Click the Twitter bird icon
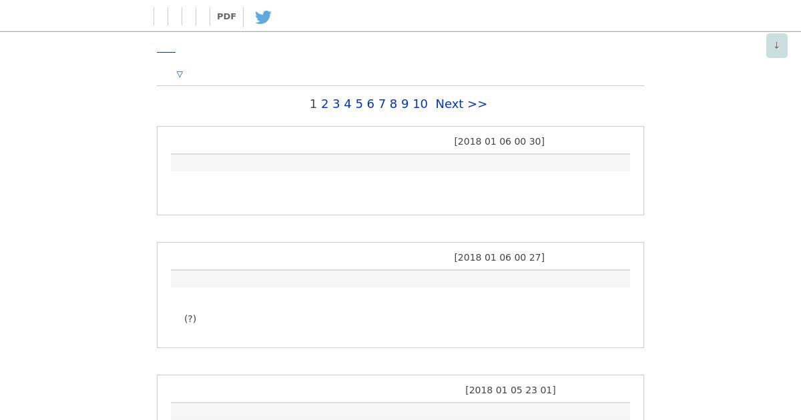801x420 pixels. pyautogui.click(x=263, y=17)
